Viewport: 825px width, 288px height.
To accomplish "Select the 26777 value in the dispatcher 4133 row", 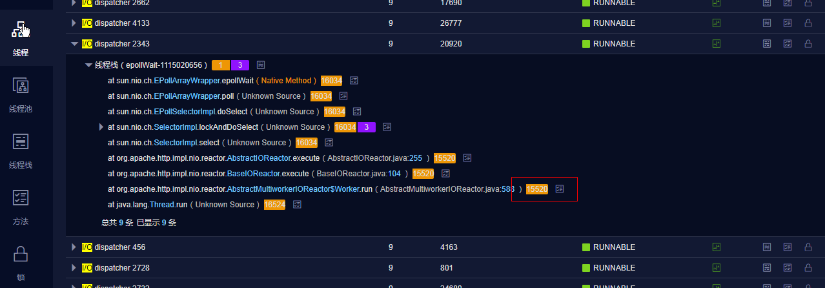I will tap(452, 23).
